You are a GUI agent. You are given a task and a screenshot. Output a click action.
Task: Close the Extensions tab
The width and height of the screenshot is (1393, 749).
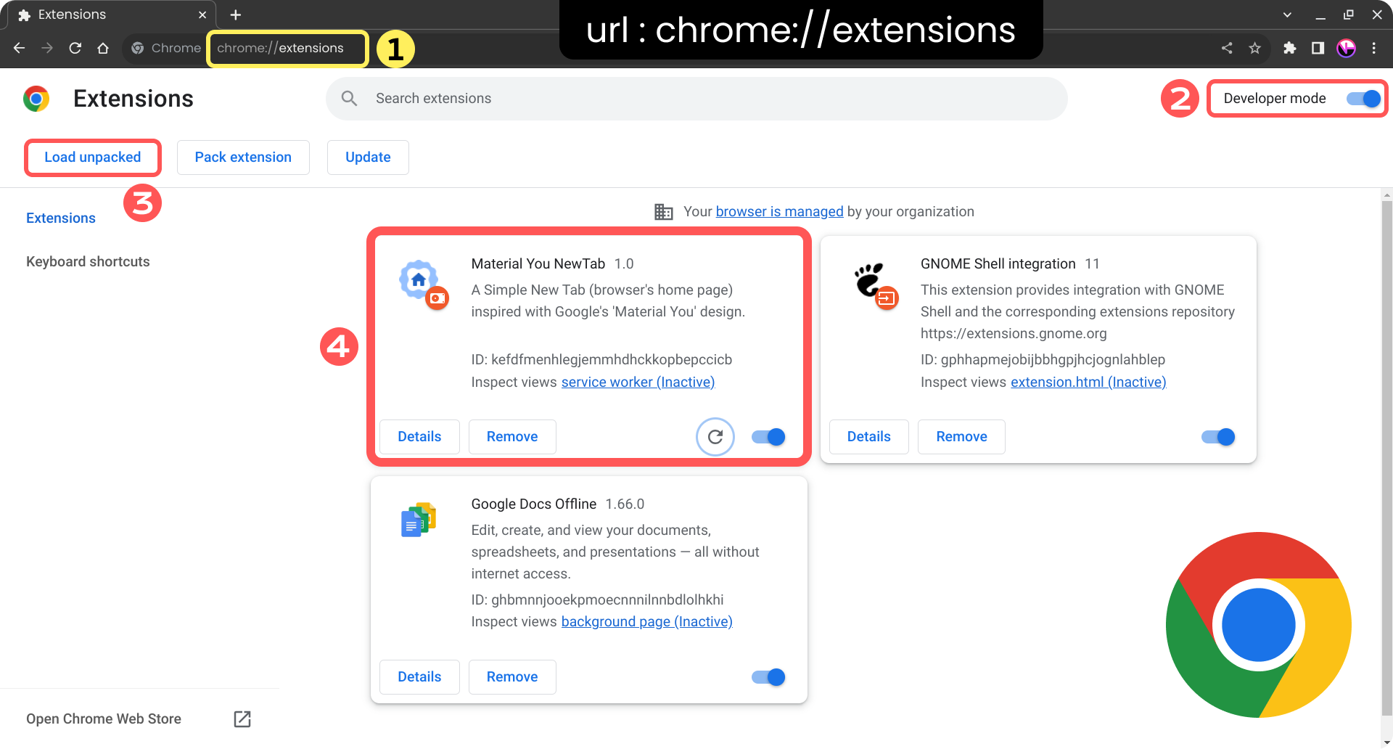202,15
